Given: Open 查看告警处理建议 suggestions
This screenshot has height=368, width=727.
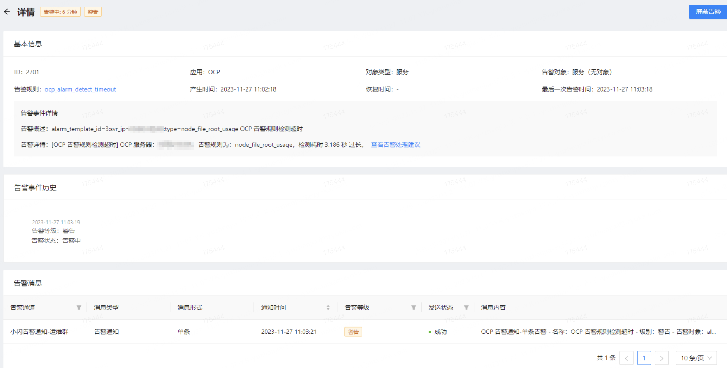Looking at the screenshot, I should pyautogui.click(x=395, y=144).
